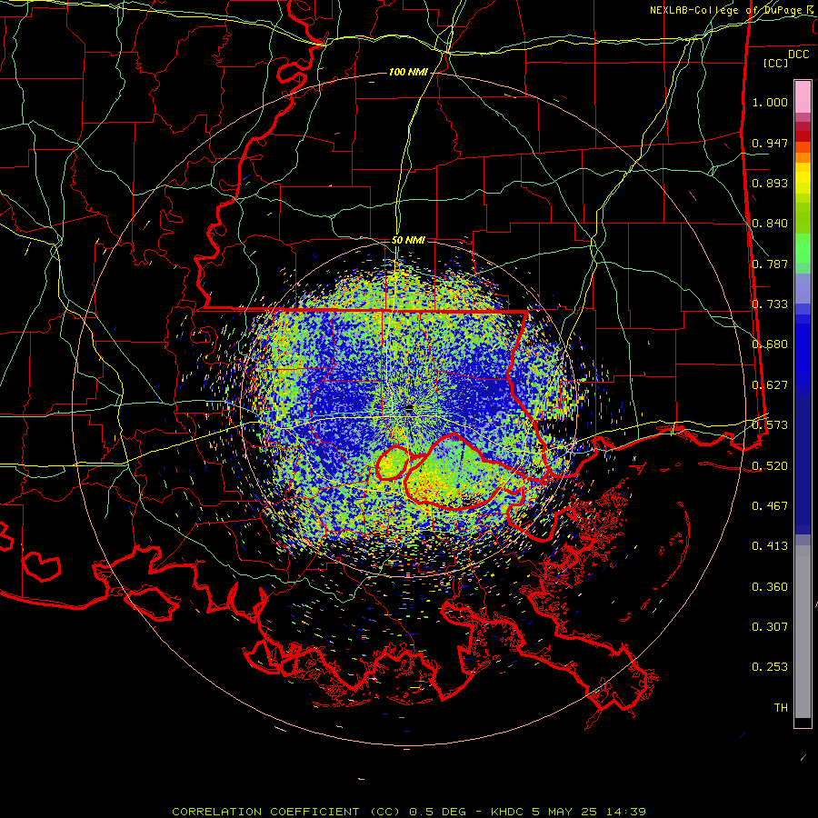The width and height of the screenshot is (818, 818).
Task: Click the 0.947 color scale value
Action: coord(770,143)
